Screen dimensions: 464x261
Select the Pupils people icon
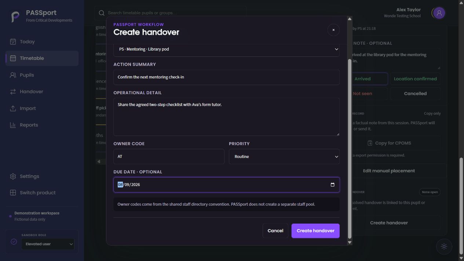(x=13, y=75)
